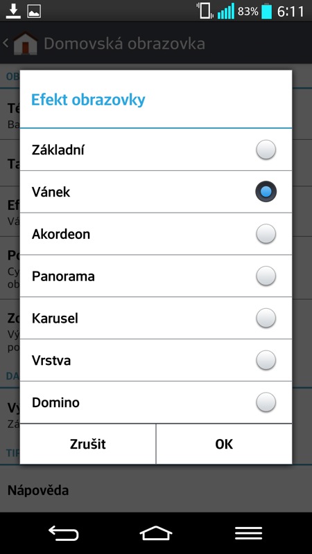This screenshot has height=554, width=312.
Task: Select the Základní radio button
Action: click(266, 150)
